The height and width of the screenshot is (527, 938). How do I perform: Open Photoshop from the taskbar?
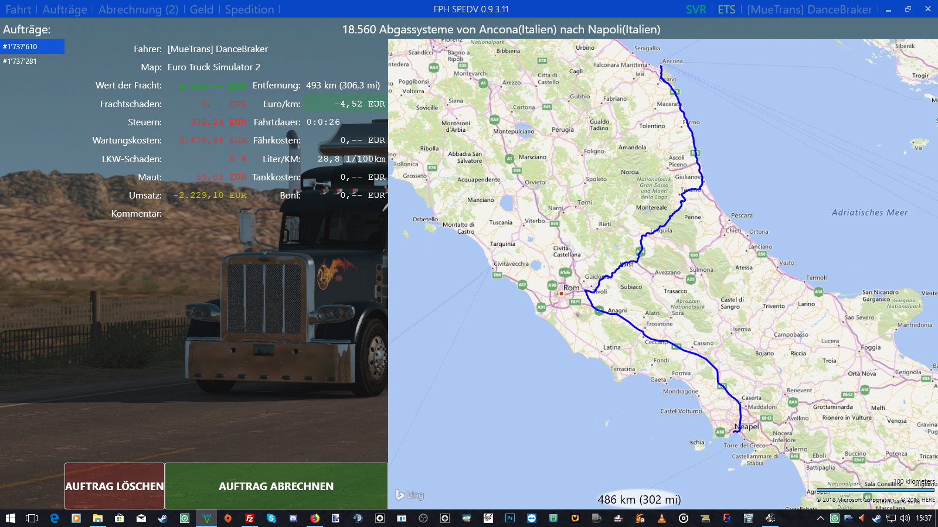tap(510, 518)
